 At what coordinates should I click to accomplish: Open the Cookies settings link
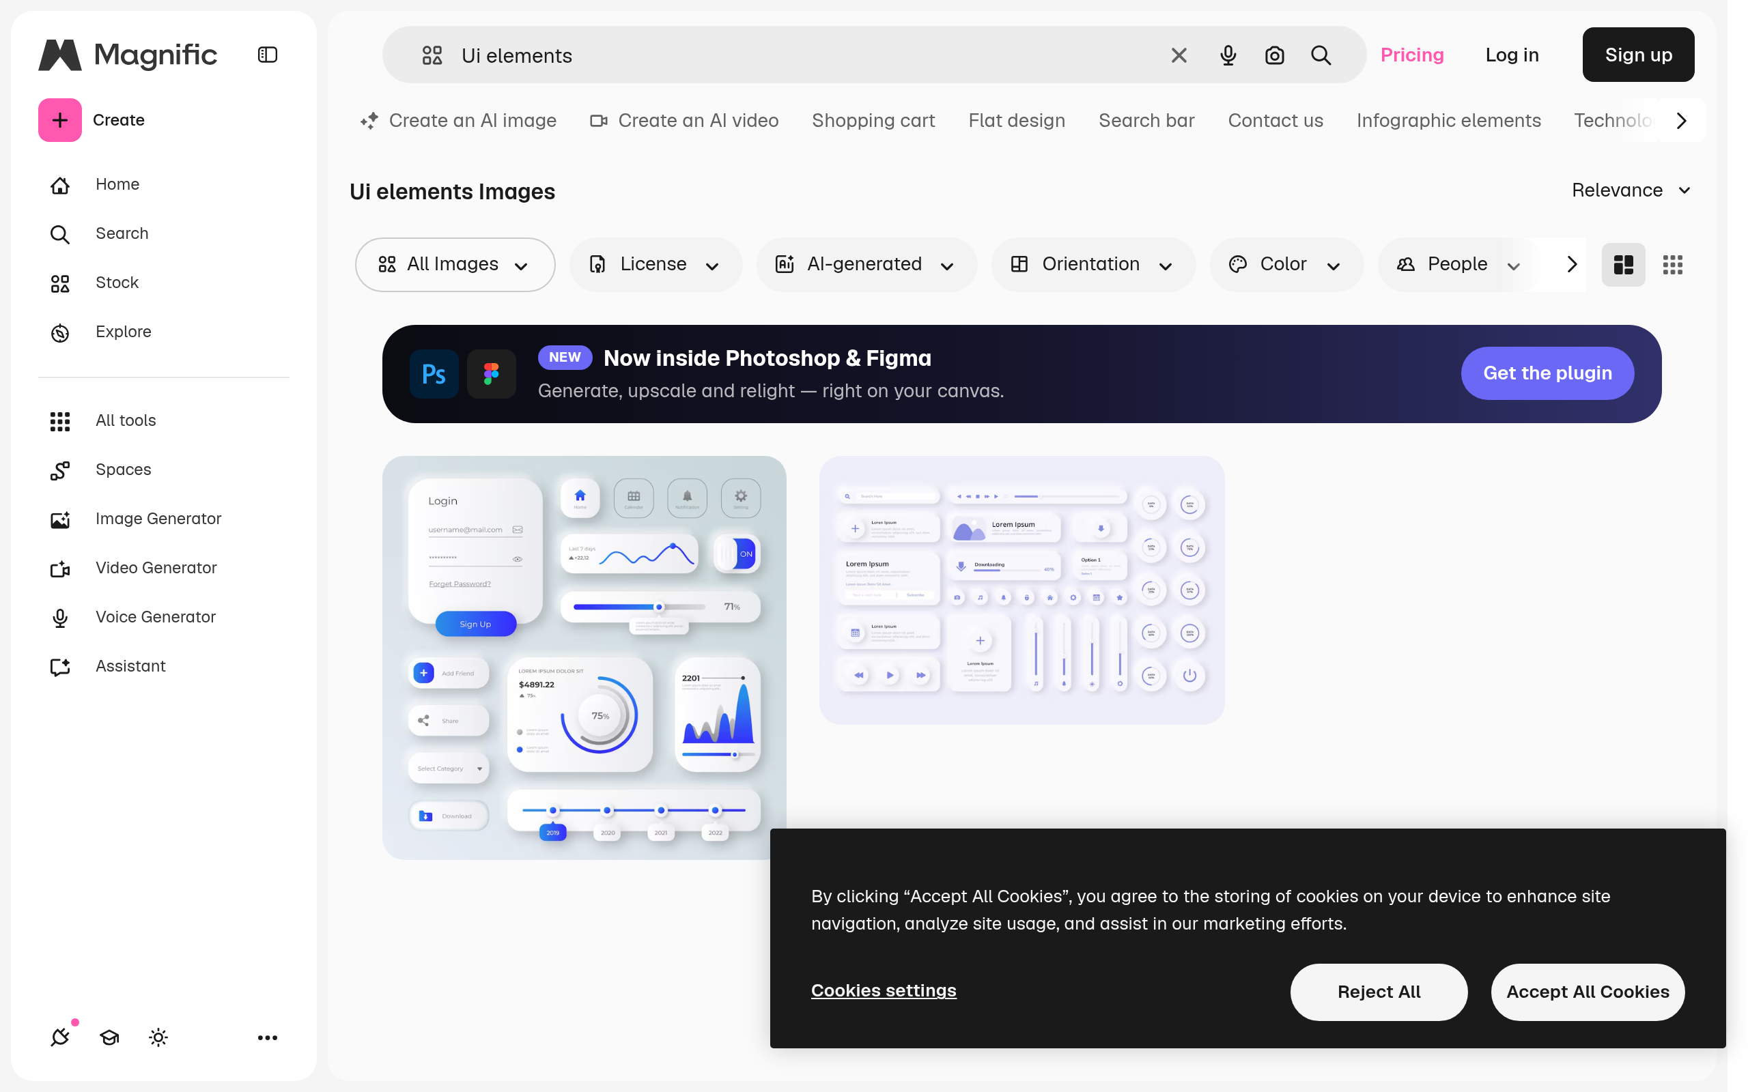point(883,990)
